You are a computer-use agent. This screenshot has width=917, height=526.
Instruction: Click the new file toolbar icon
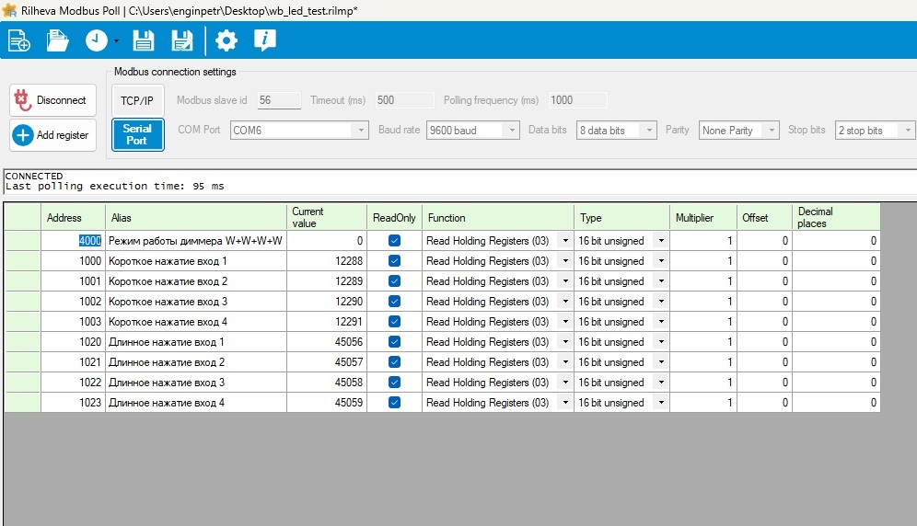(x=18, y=40)
